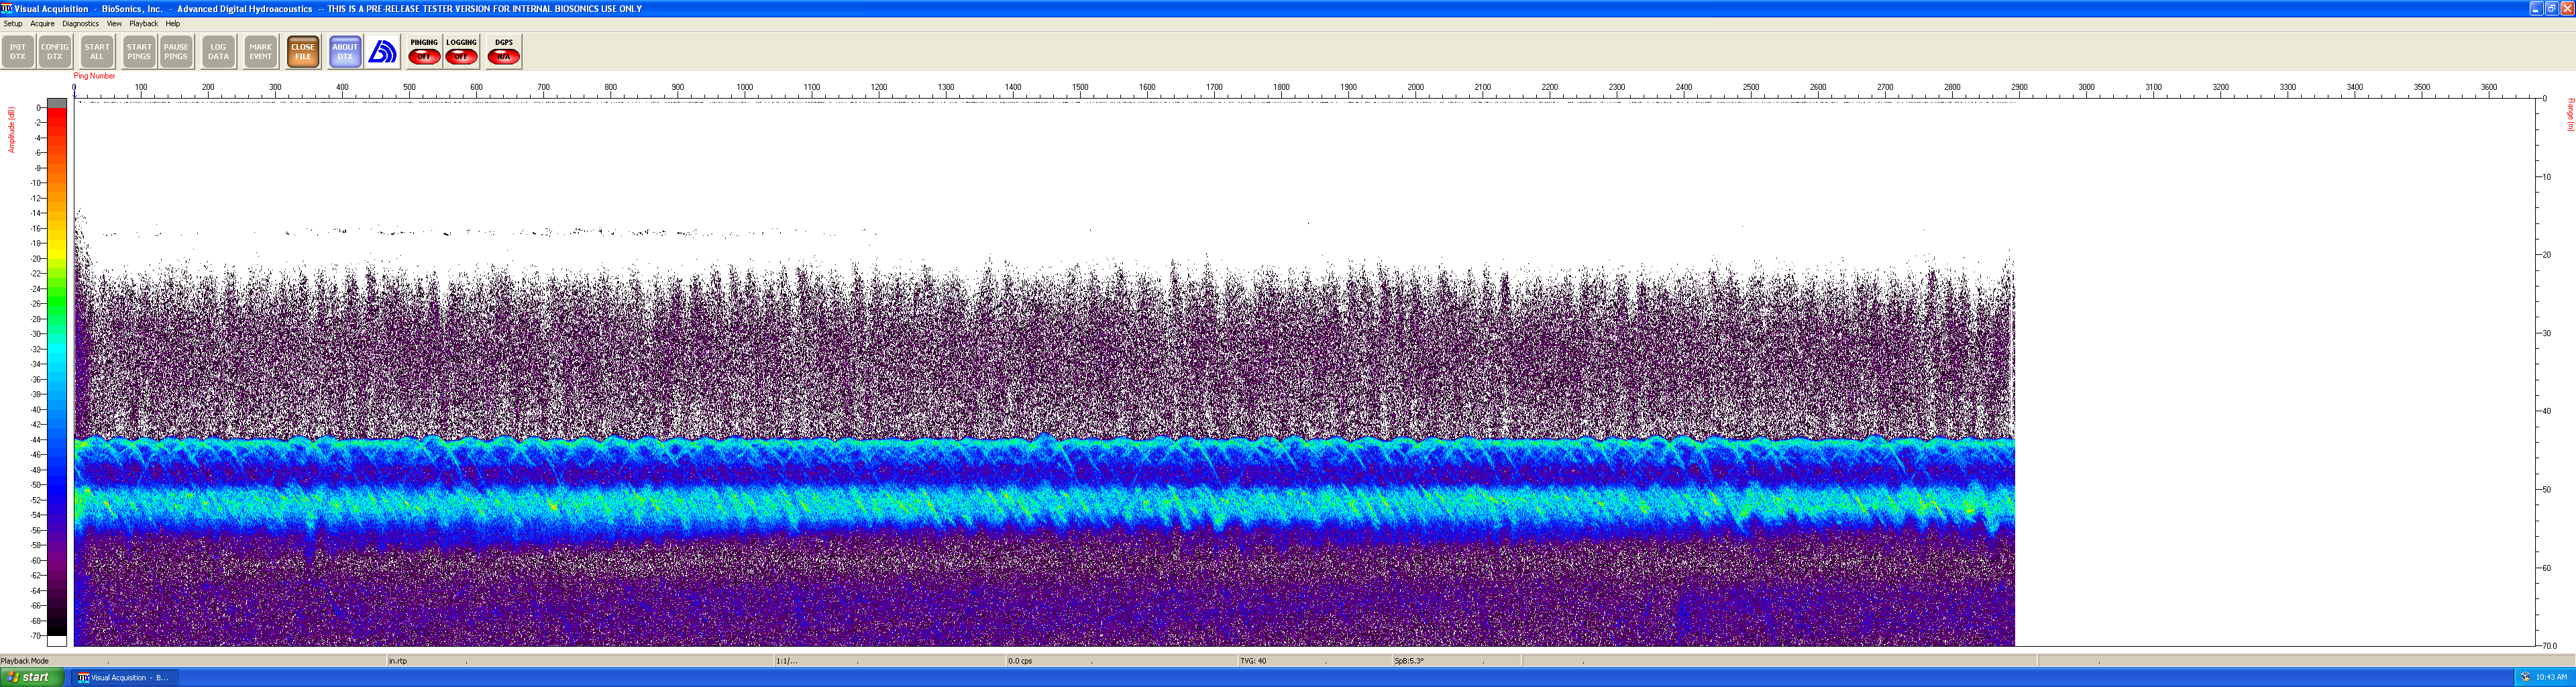Click the system tray icon beside the clock

click(2525, 677)
